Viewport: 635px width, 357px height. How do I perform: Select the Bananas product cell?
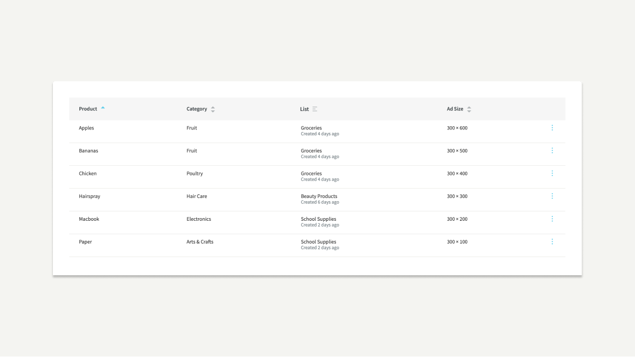[x=88, y=151]
